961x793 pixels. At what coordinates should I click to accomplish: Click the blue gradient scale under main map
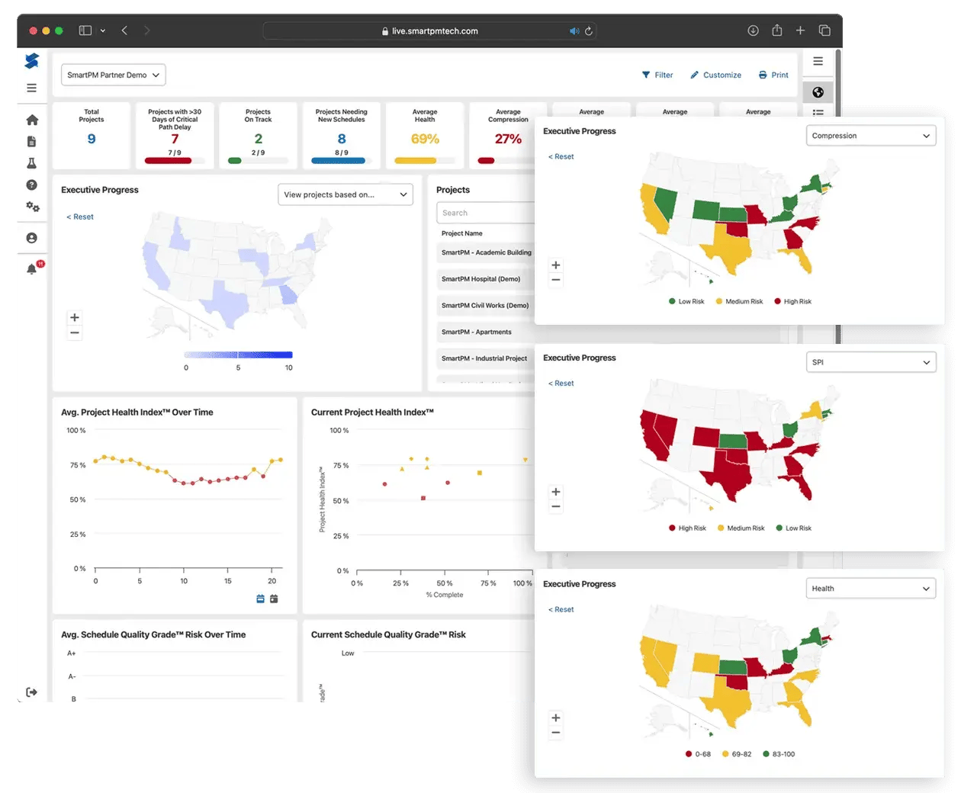[x=238, y=355]
